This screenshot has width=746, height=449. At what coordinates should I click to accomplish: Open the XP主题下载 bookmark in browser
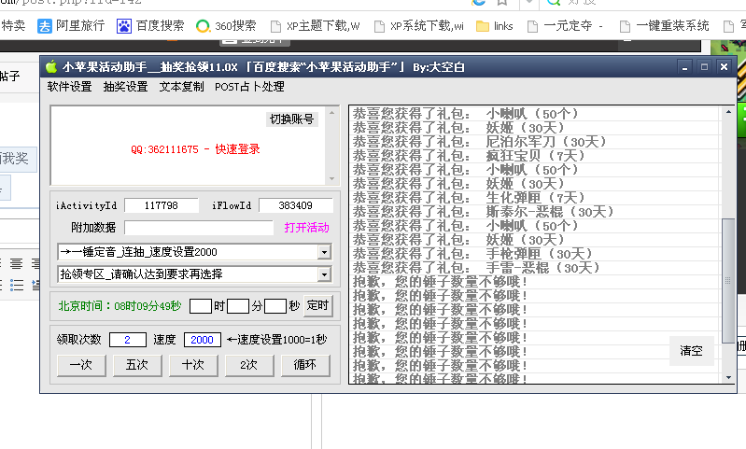click(316, 26)
